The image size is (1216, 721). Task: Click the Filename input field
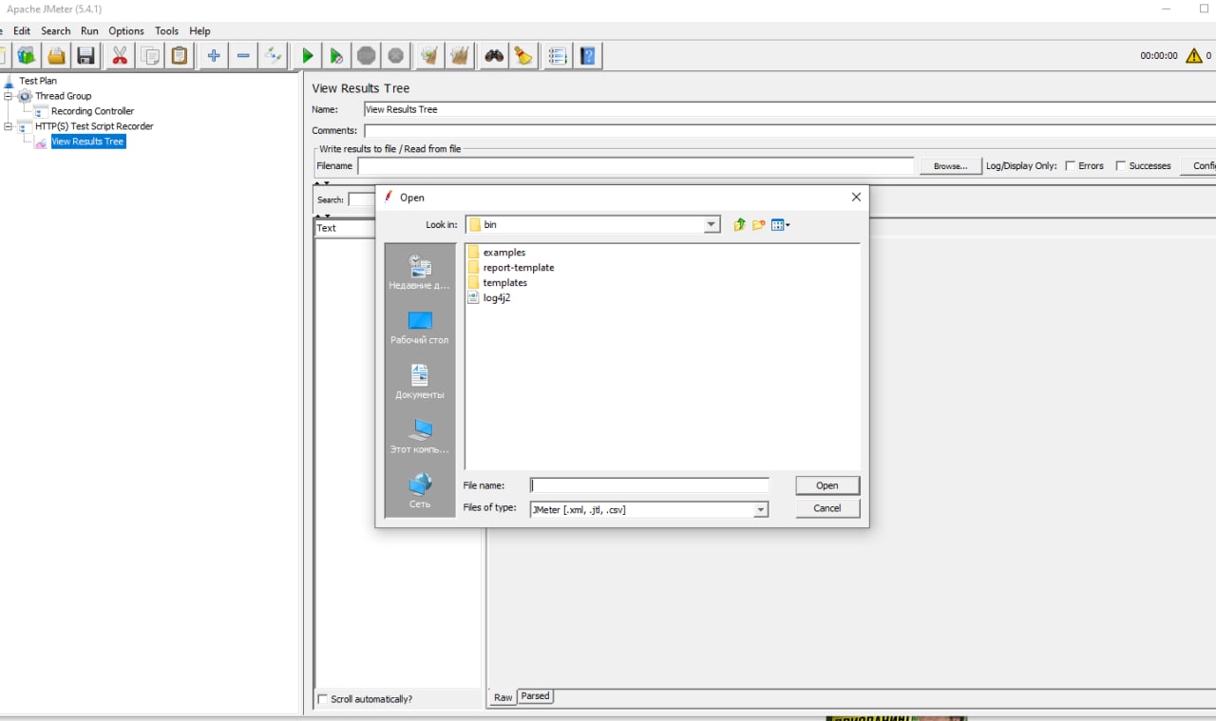[x=636, y=166]
